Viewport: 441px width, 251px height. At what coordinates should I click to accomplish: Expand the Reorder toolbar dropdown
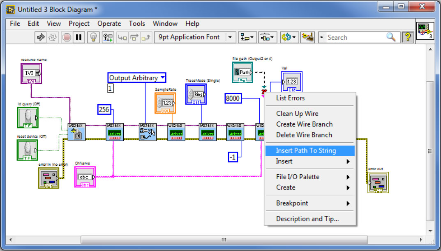pyautogui.click(x=289, y=37)
